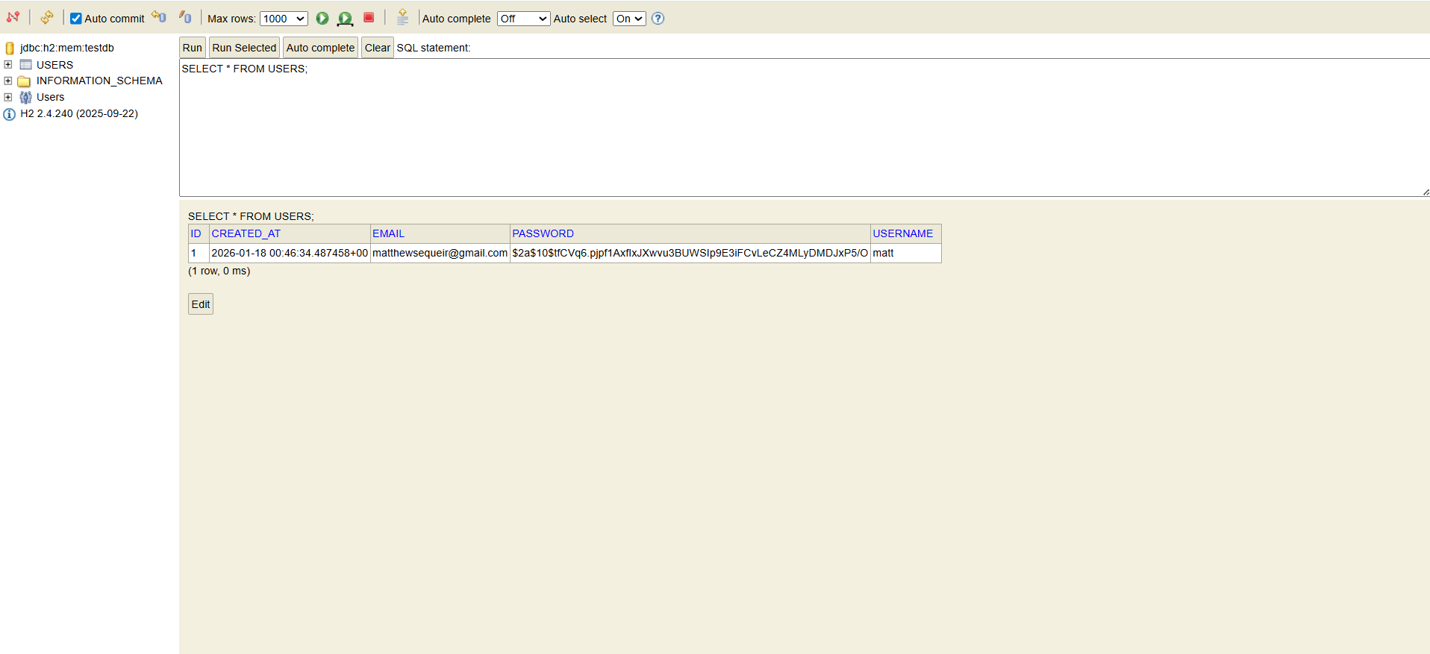
Task: Expand the USERS table tree node
Action: [x=8, y=65]
